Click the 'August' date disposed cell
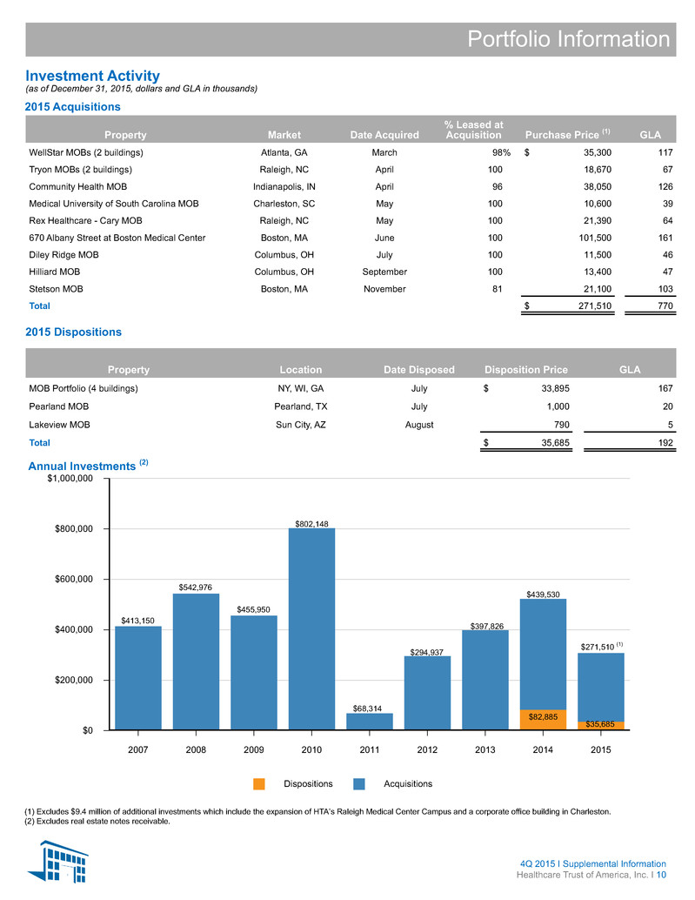The width and height of the screenshot is (695, 900). point(419,425)
